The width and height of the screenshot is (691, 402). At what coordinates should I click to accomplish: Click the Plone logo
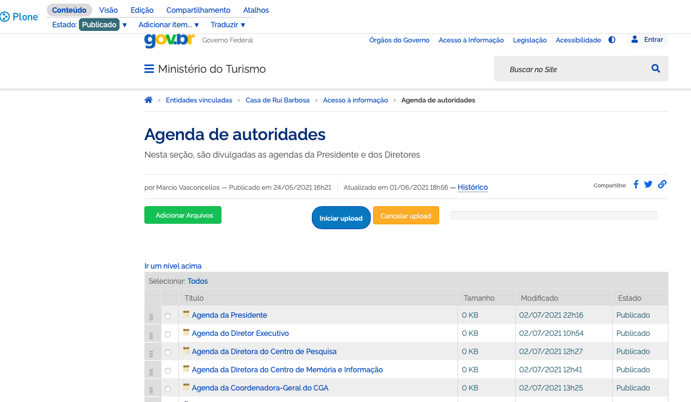pyautogui.click(x=20, y=16)
